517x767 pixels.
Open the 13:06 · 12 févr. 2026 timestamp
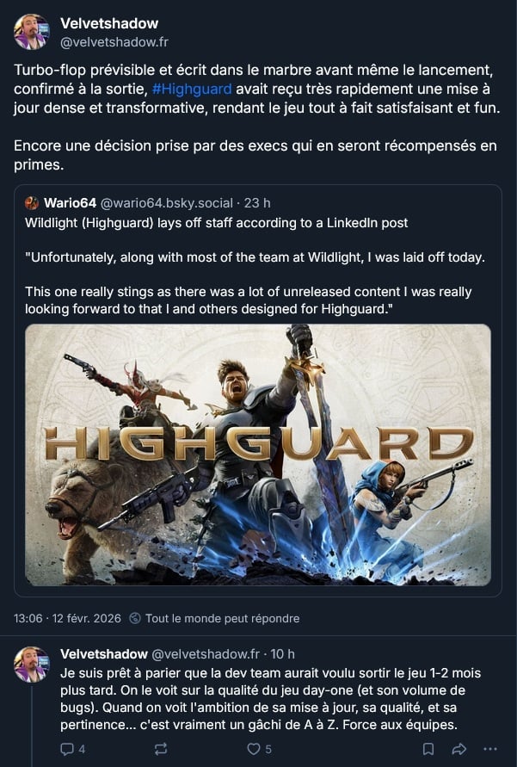67,618
